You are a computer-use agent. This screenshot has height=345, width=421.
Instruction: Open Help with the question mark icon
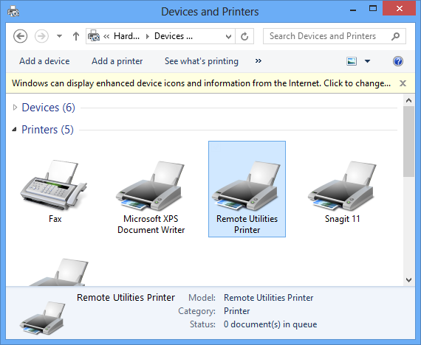click(x=398, y=61)
